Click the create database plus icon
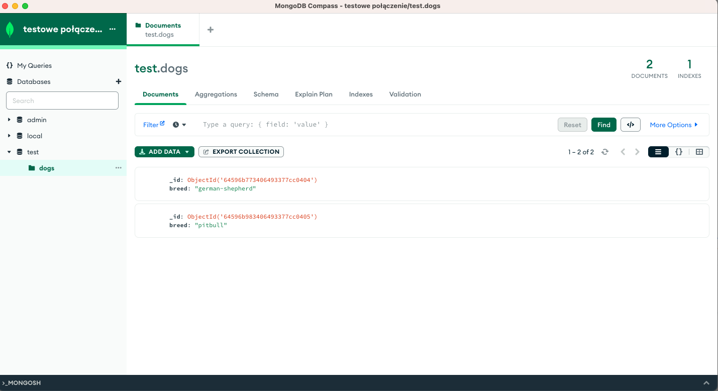This screenshot has width=718, height=391. pos(119,81)
